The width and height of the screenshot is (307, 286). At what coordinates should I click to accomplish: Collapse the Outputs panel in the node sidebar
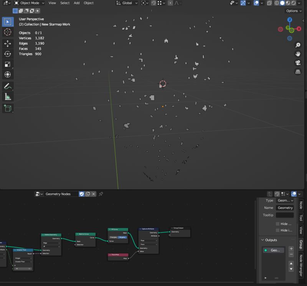tap(263, 240)
